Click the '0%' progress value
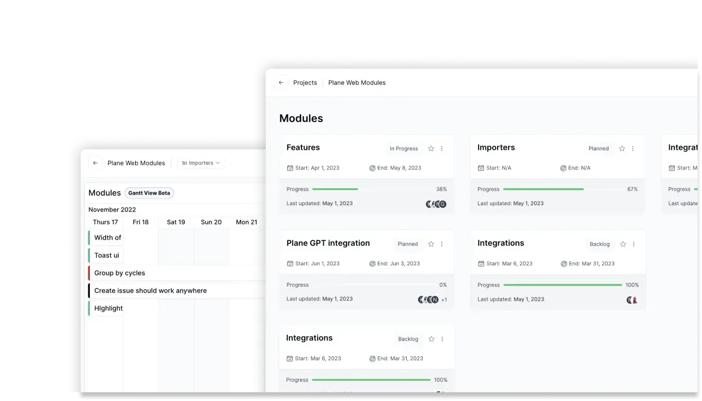Screen dimensions: 702x401 tap(443, 285)
